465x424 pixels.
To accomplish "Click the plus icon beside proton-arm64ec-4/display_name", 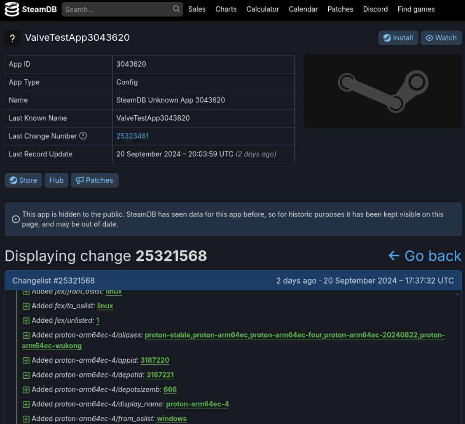I will pos(26,404).
